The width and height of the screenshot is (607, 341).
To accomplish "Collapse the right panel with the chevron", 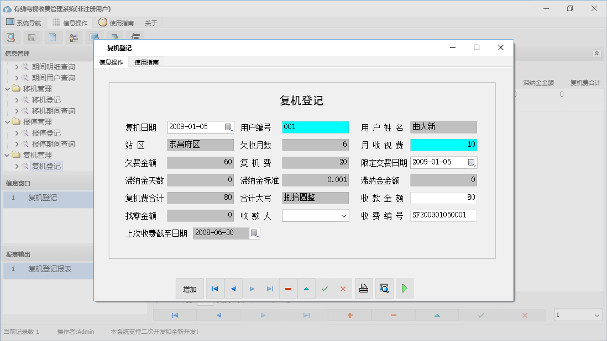I will (x=596, y=53).
